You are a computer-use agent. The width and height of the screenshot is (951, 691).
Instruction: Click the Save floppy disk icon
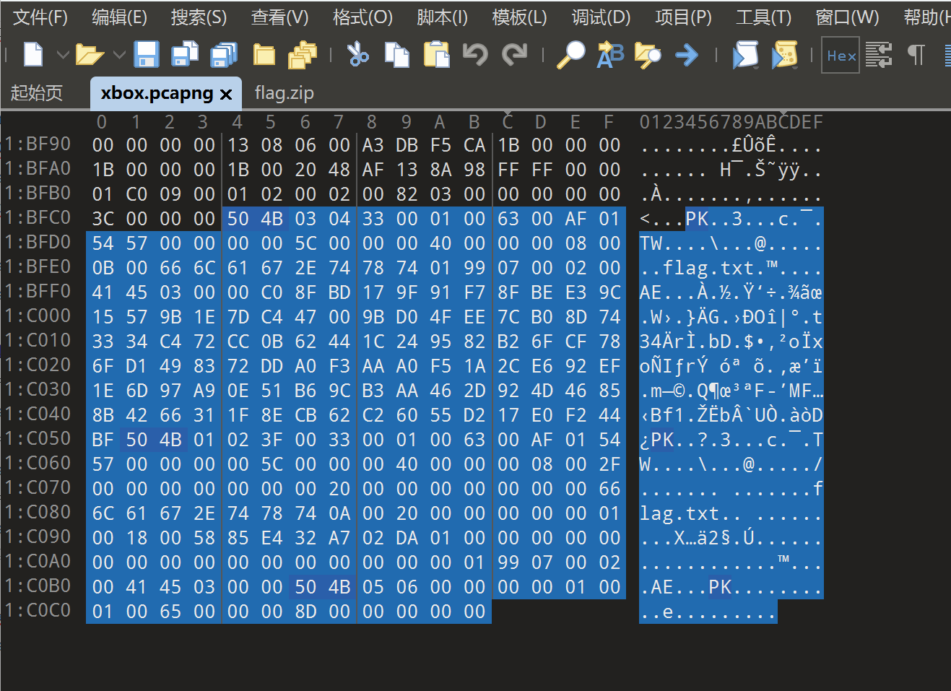click(147, 55)
